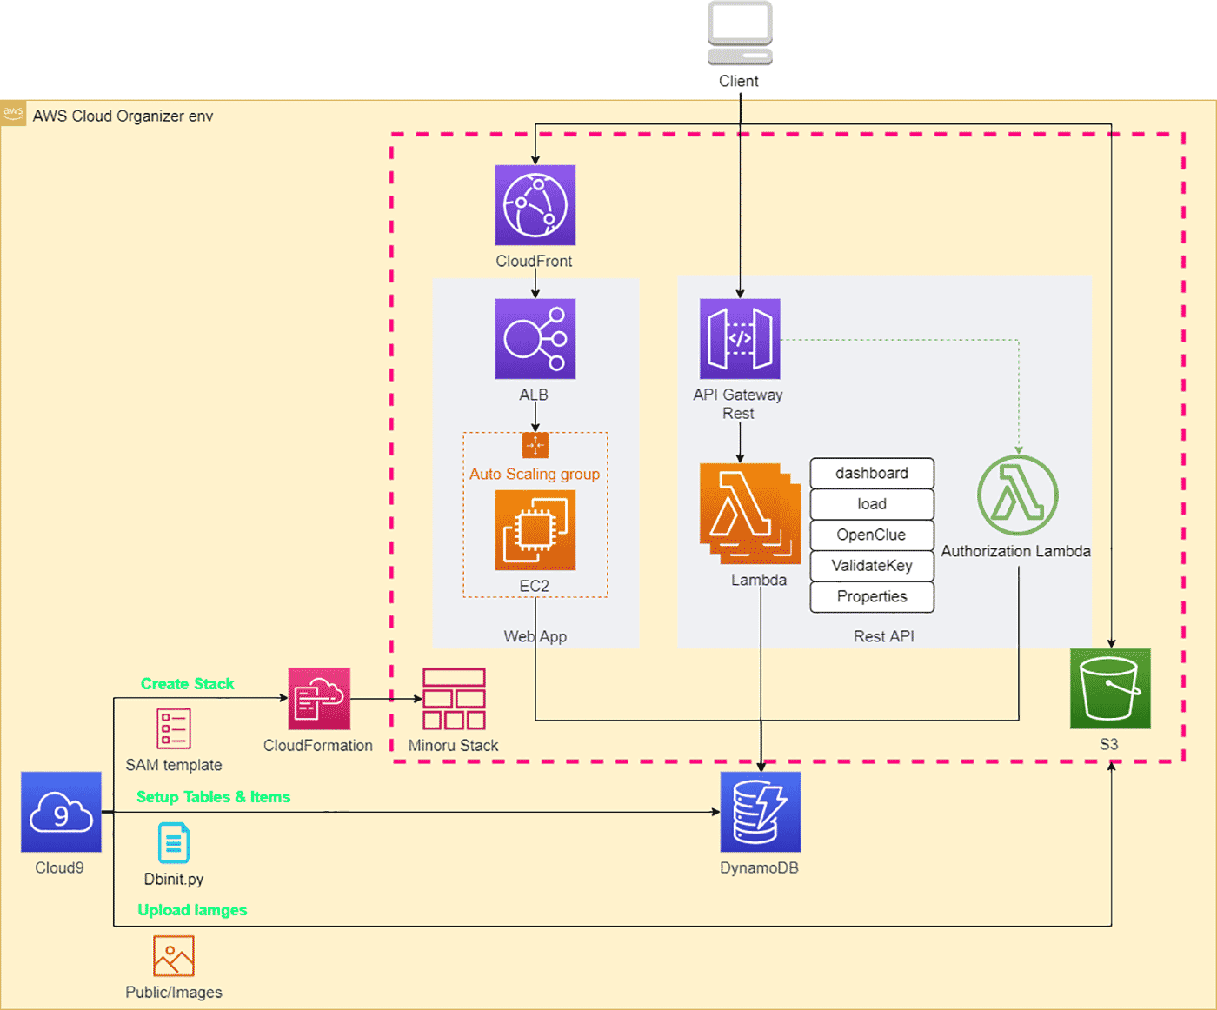Select the SAM template icon

pos(174,728)
